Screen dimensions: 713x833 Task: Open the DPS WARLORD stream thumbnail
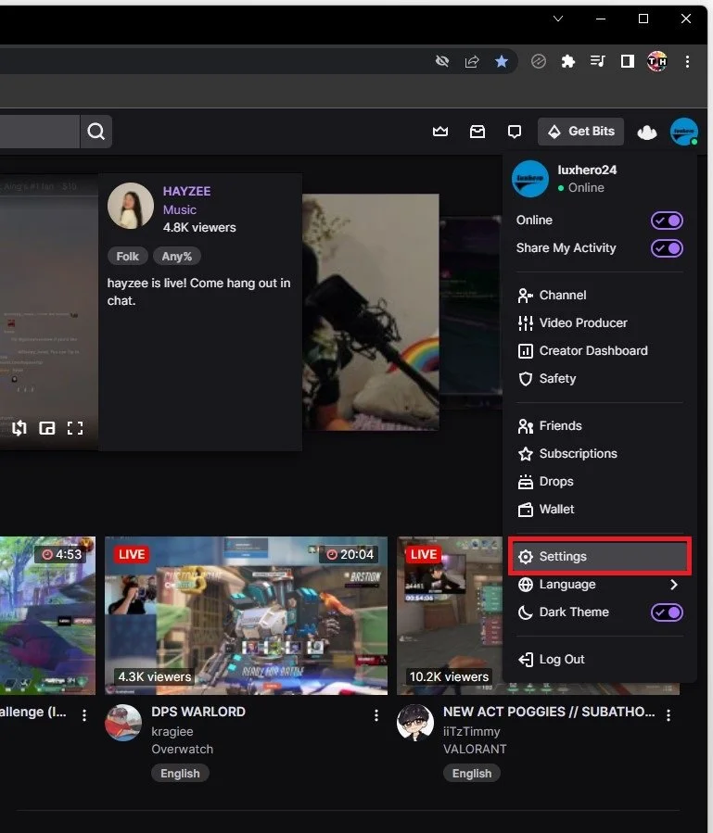click(x=247, y=615)
